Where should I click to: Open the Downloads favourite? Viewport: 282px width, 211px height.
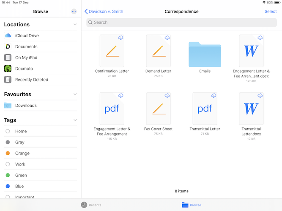click(41, 105)
